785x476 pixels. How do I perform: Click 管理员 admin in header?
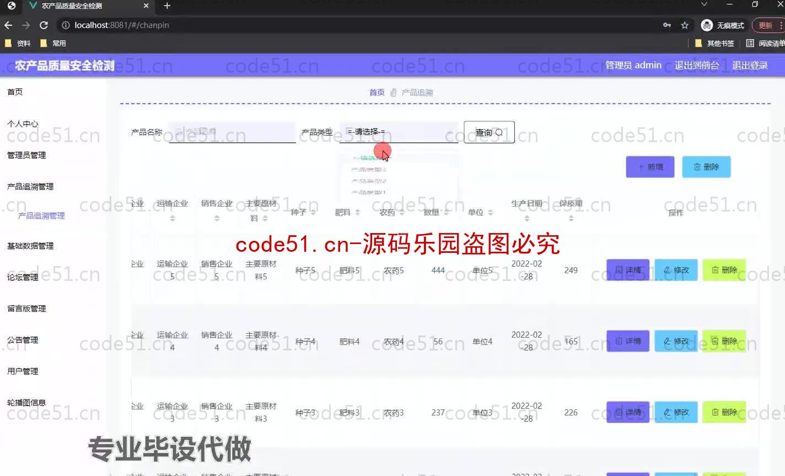click(x=633, y=65)
